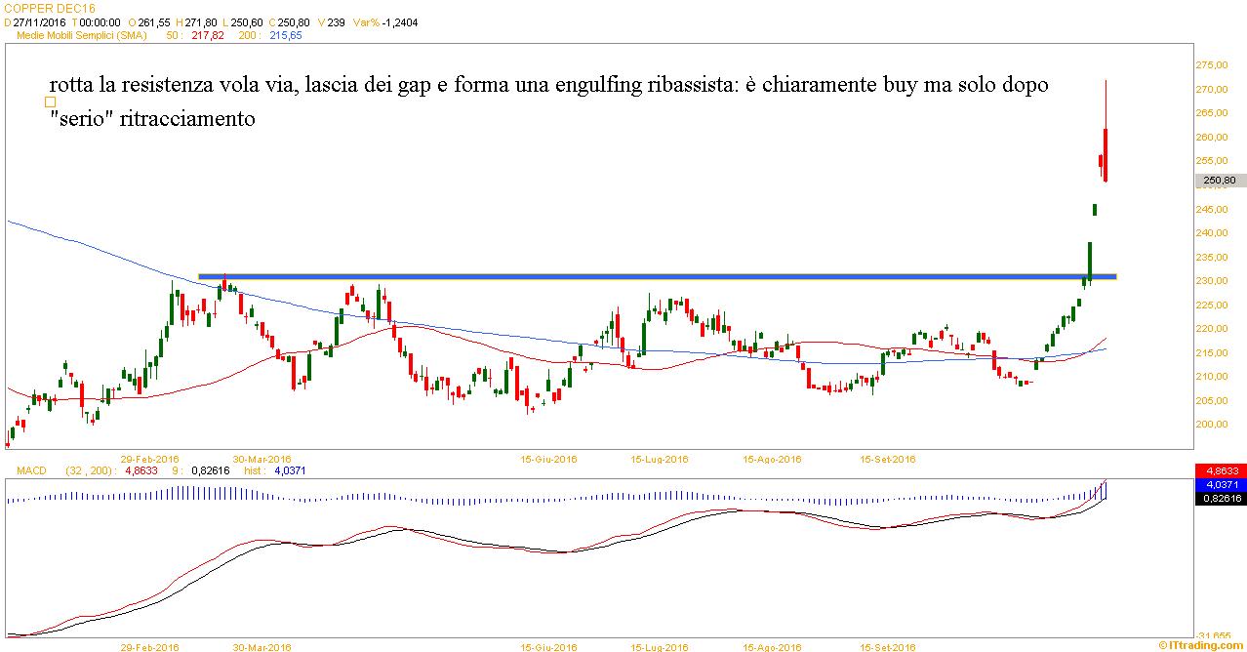Click the current price tag 250,80

[x=1220, y=181]
